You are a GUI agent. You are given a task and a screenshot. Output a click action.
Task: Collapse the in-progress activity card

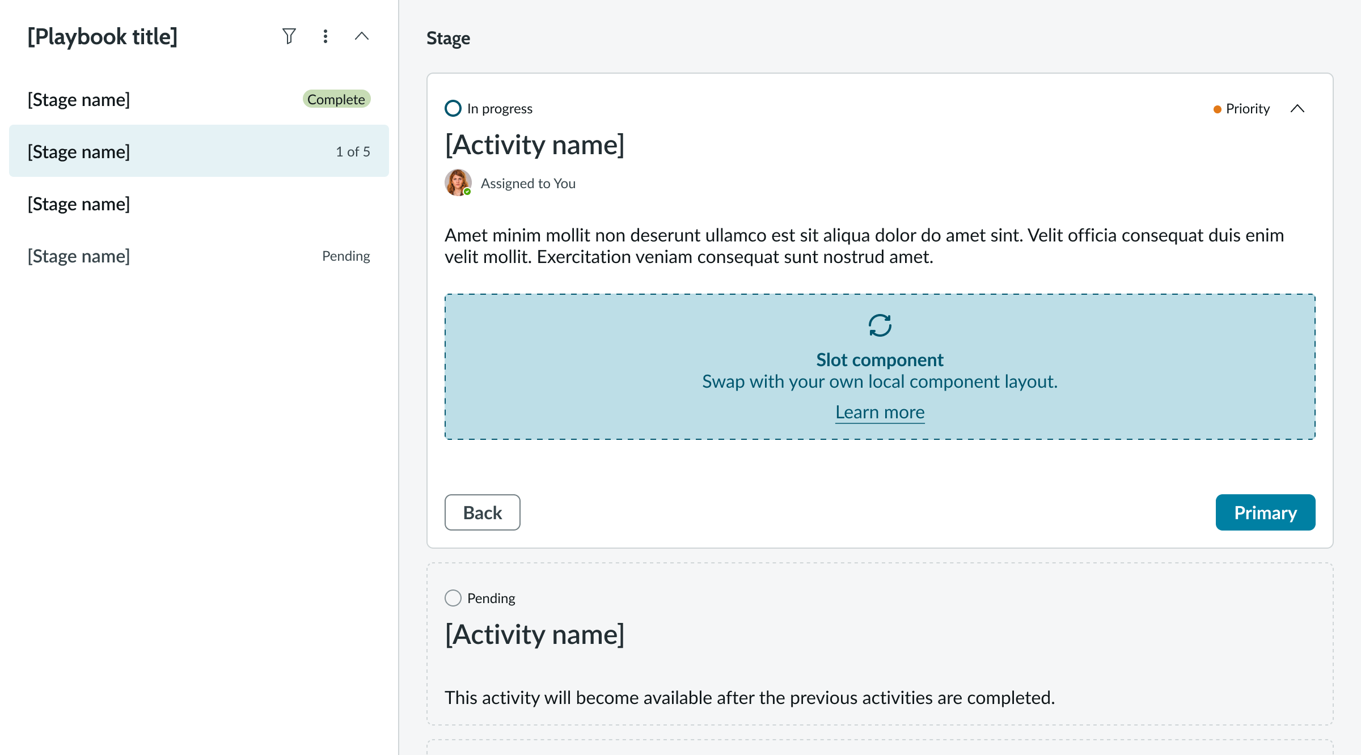tap(1297, 108)
